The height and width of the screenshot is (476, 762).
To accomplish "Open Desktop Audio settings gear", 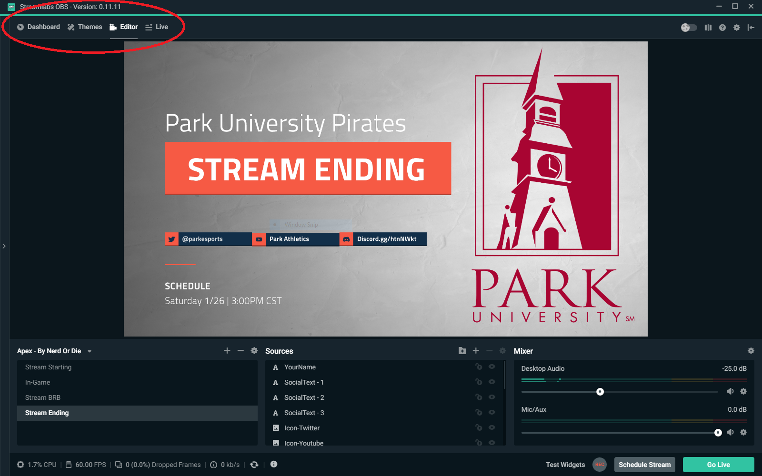I will click(x=743, y=391).
